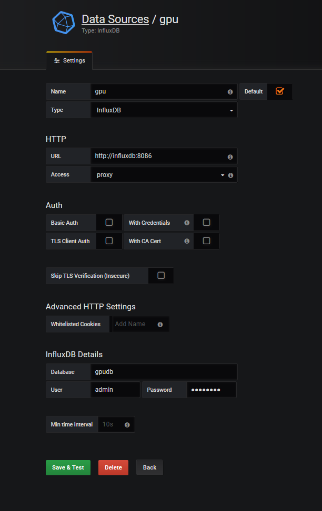This screenshot has height=511, width=322.
Task: Click the 'HTTP' section heading
Action: 56,139
